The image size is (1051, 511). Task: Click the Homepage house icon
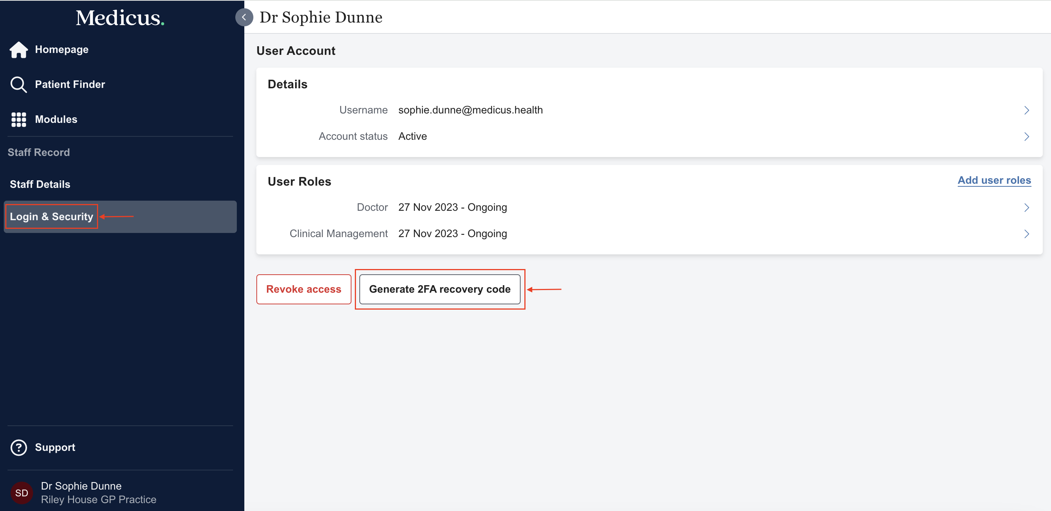click(x=18, y=50)
